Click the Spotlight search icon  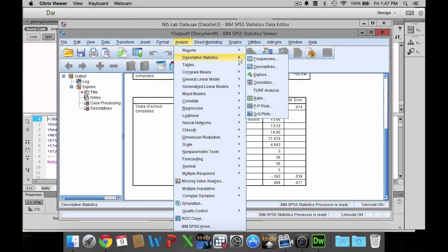(406, 3)
